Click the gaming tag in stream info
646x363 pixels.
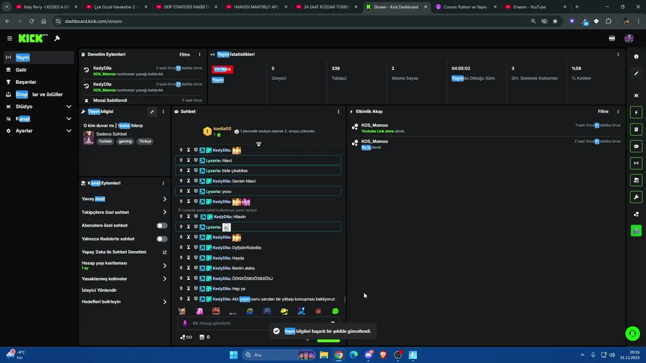pyautogui.click(x=125, y=141)
